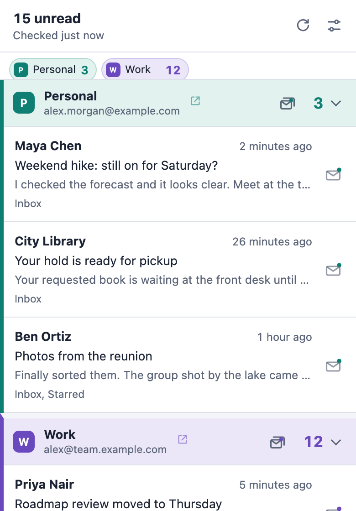Click the Personal account name in header
The width and height of the screenshot is (356, 511).
70,96
